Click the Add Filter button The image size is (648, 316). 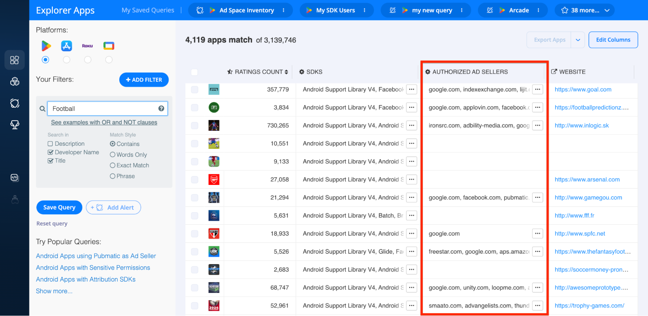pos(144,80)
